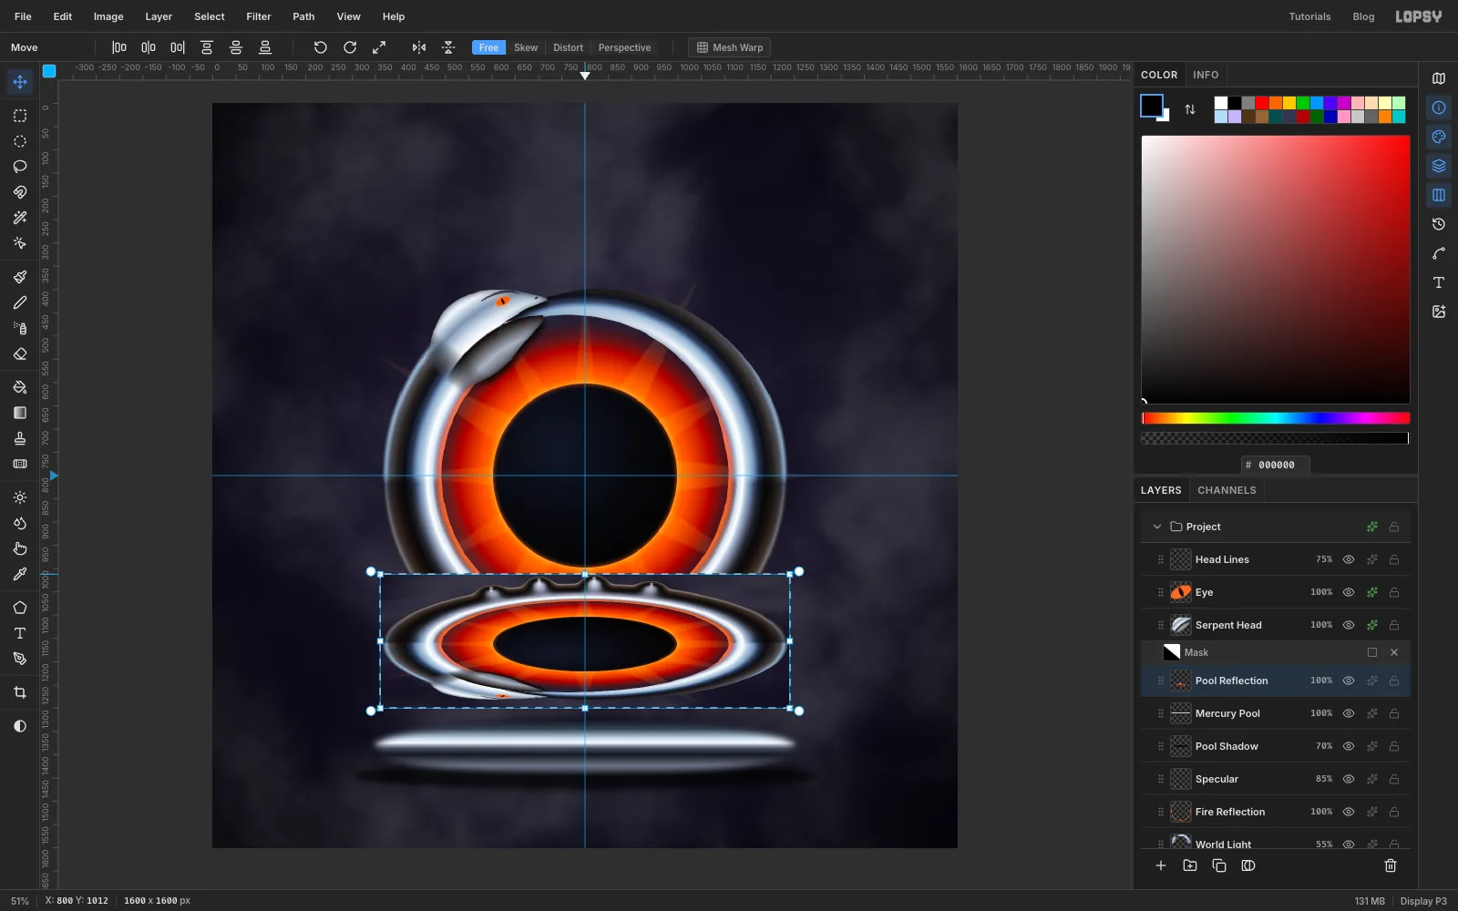1458x911 pixels.
Task: Click the Rotate Clockwise icon
Action: tap(350, 47)
